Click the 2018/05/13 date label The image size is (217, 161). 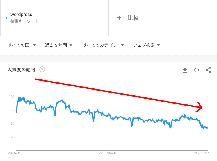108,153
